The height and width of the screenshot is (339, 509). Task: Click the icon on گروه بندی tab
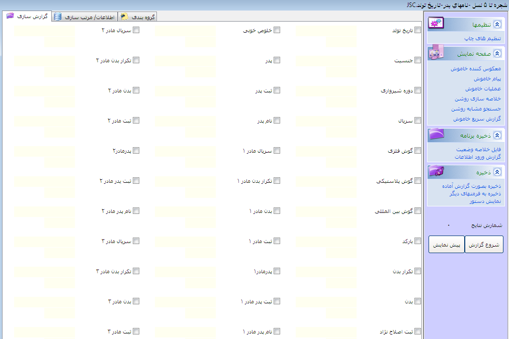pyautogui.click(x=124, y=17)
